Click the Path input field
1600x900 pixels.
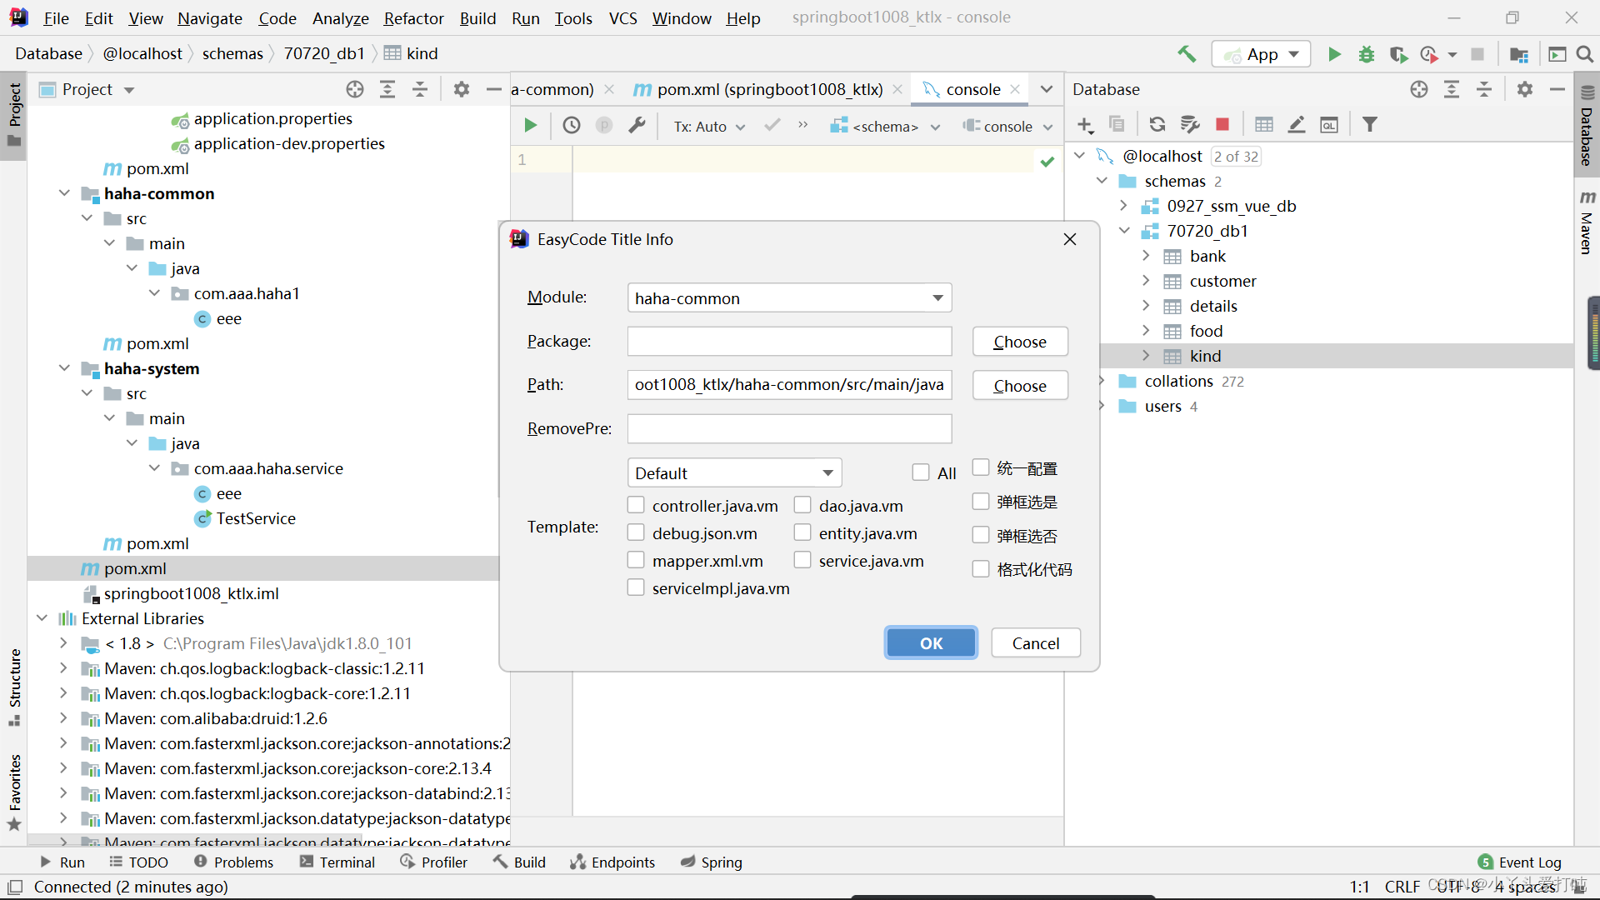[x=789, y=385]
